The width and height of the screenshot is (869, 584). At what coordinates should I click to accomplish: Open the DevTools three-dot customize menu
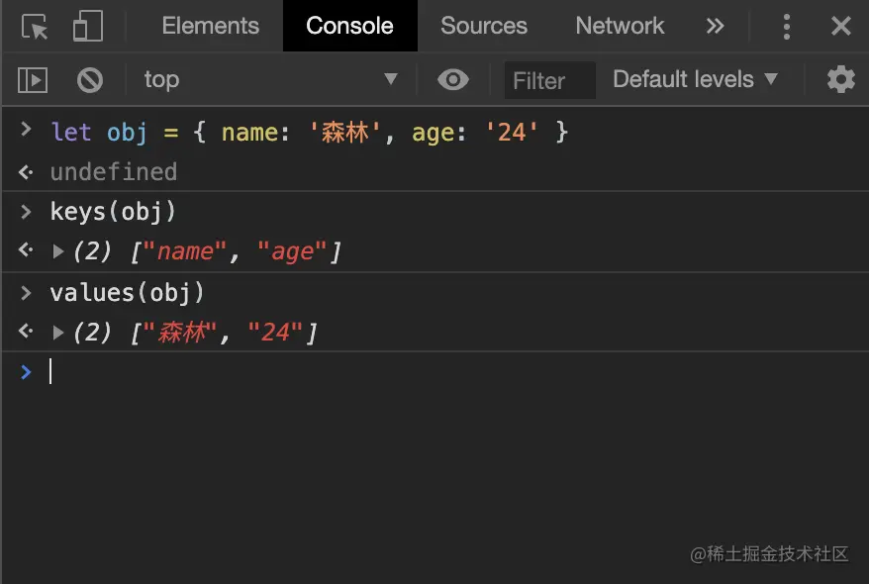pos(787,26)
